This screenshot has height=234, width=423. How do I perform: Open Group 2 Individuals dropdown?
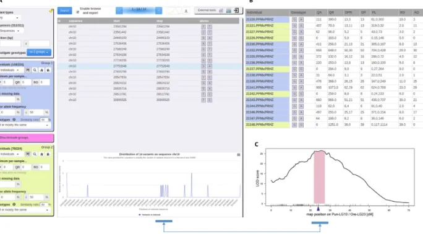coord(11,154)
